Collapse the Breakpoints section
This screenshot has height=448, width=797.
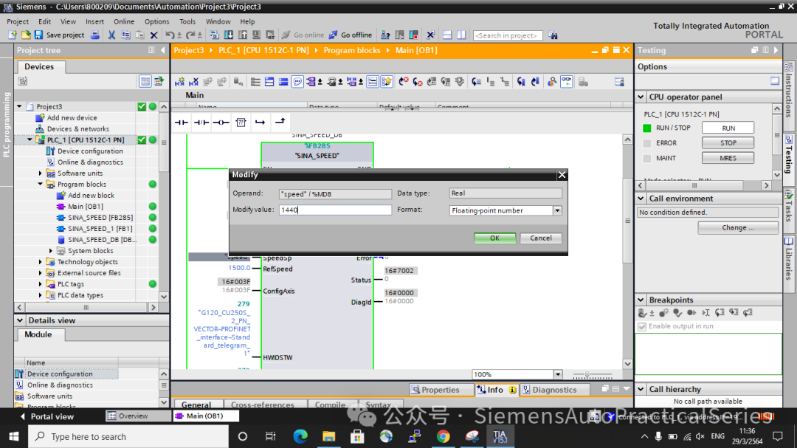click(641, 300)
